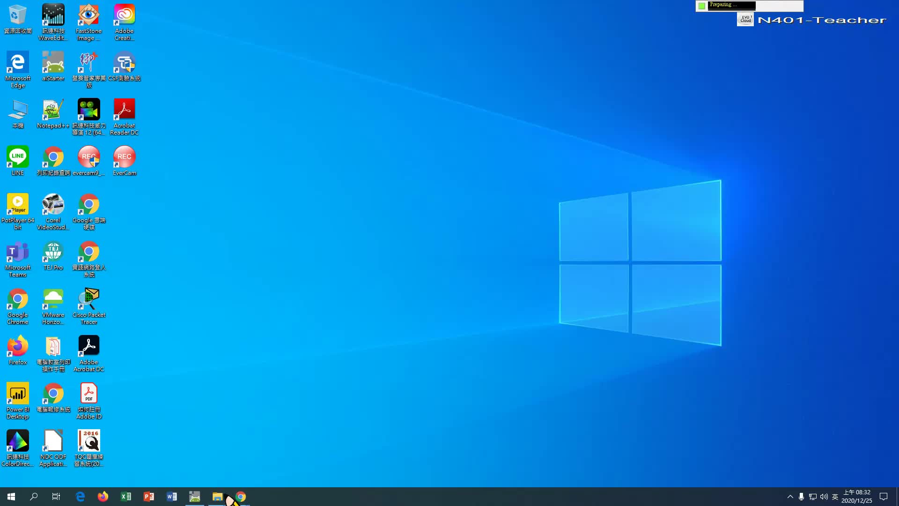Click the microphone tray icon

tap(802, 497)
